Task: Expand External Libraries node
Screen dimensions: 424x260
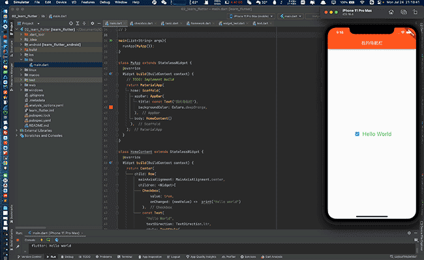Action: pyautogui.click(x=17, y=130)
